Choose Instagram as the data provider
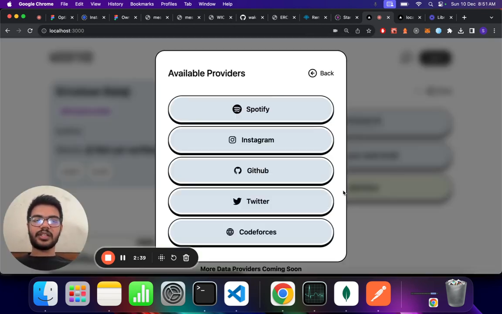 click(251, 140)
